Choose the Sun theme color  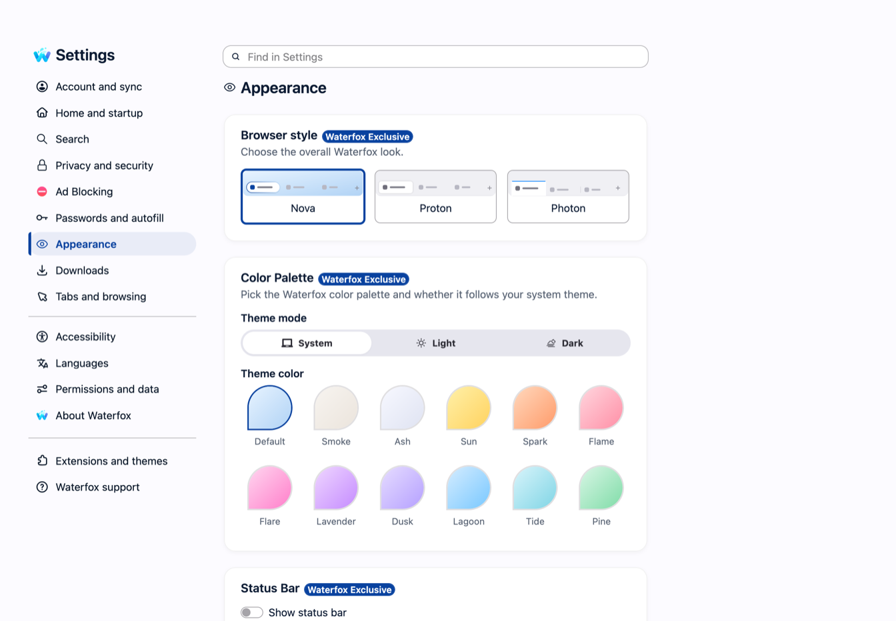tap(469, 408)
